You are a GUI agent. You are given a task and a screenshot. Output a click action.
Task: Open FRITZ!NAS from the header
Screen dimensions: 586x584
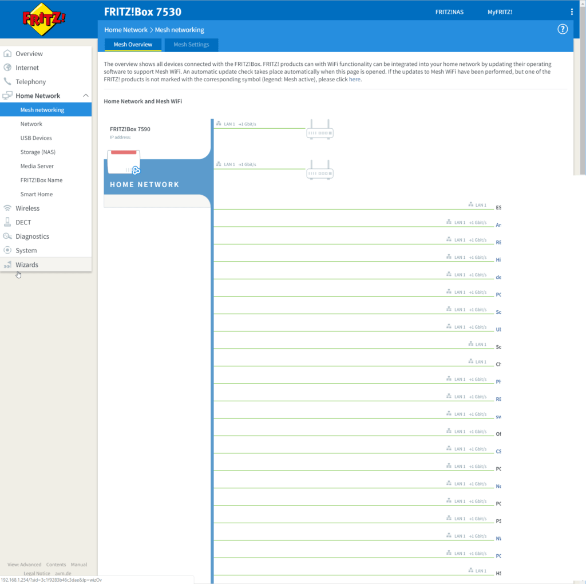click(x=449, y=12)
